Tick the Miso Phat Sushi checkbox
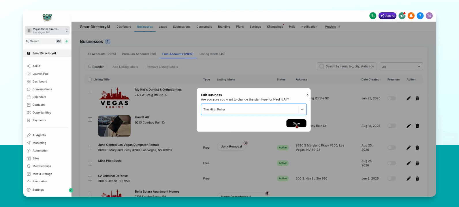 point(90,163)
